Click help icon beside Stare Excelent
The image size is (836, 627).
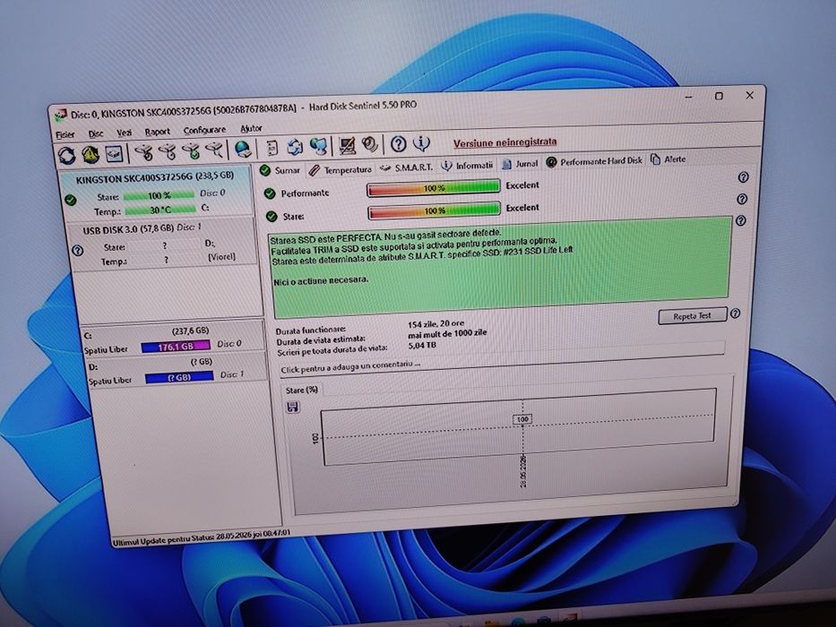[x=742, y=199]
